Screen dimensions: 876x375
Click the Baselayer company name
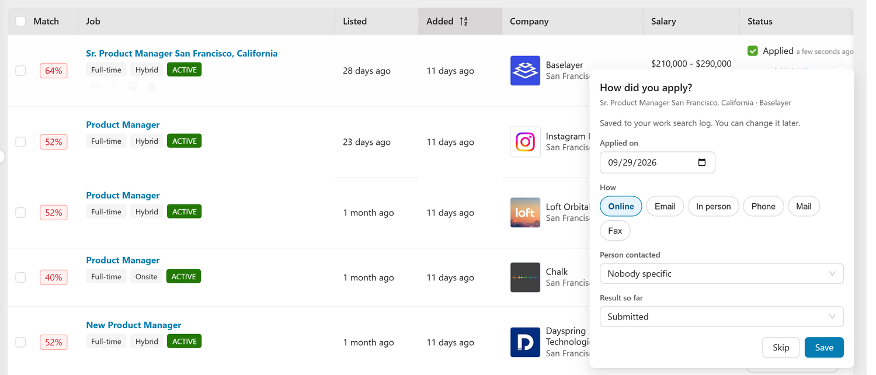pyautogui.click(x=564, y=65)
